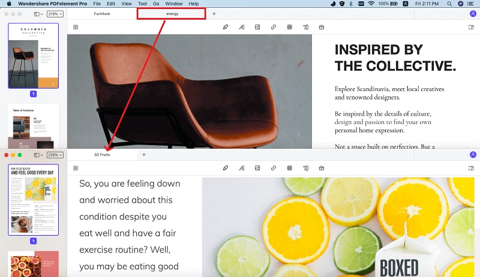Viewport: 480px width, 277px height.
Task: Click the page 1 badge under the fruits thumbnail
Action: (34, 241)
